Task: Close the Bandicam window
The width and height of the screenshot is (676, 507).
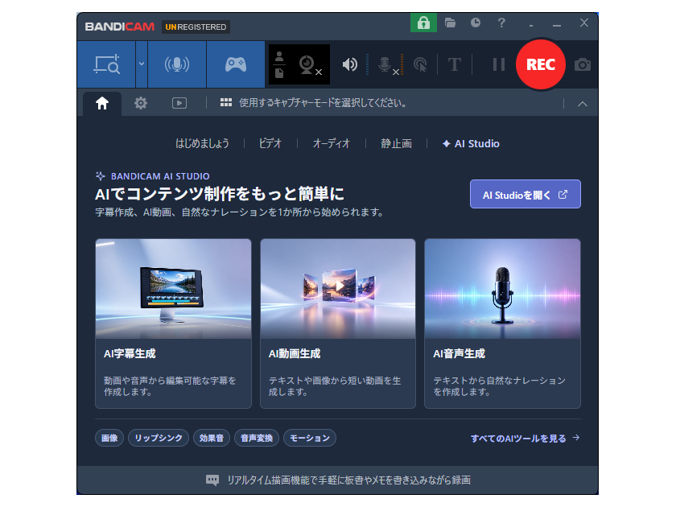Action: [583, 23]
